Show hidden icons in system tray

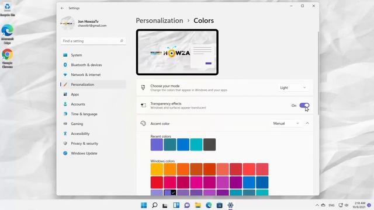tap(317, 205)
